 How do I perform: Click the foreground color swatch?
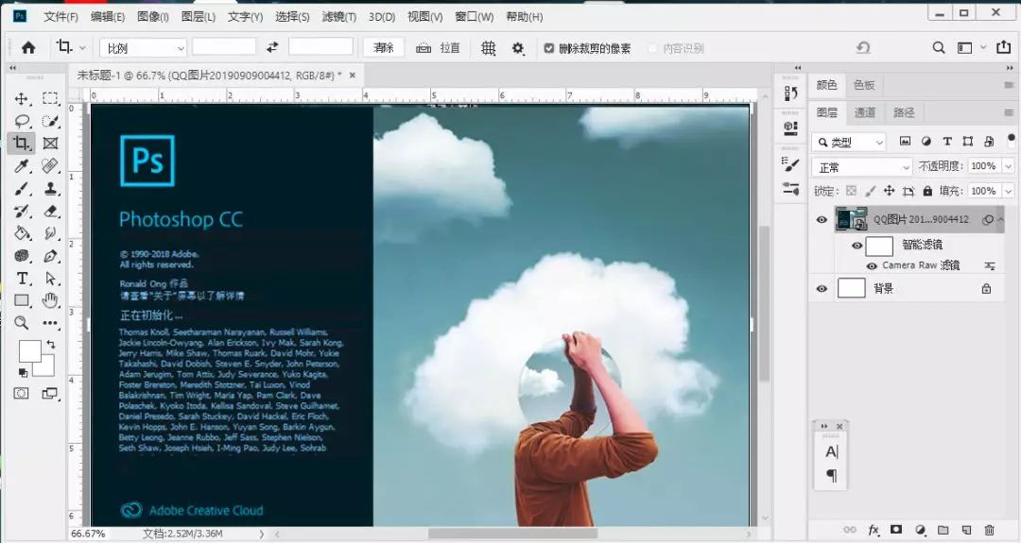[29, 350]
